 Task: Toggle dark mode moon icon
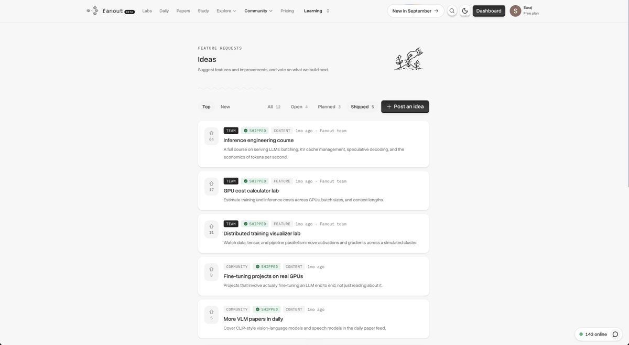pyautogui.click(x=465, y=10)
